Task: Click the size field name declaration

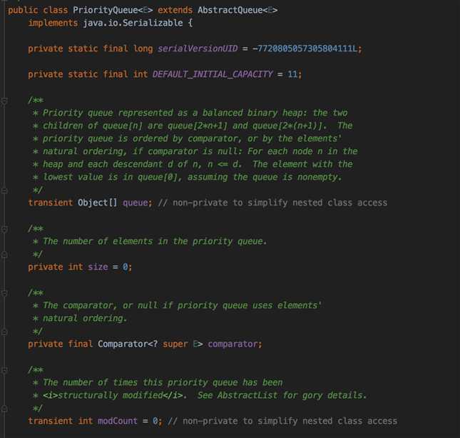Action: pyautogui.click(x=98, y=267)
